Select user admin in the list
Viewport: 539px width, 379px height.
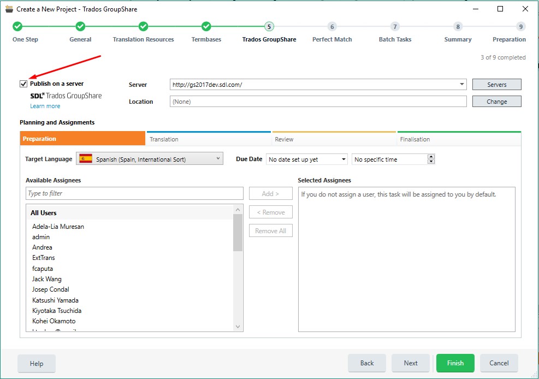(41, 237)
